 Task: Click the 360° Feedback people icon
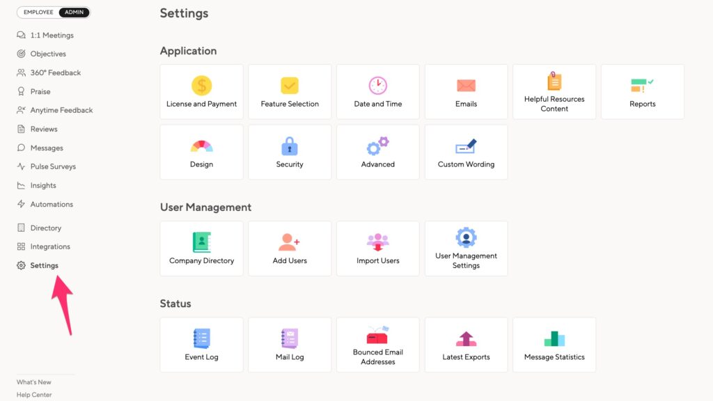(21, 72)
